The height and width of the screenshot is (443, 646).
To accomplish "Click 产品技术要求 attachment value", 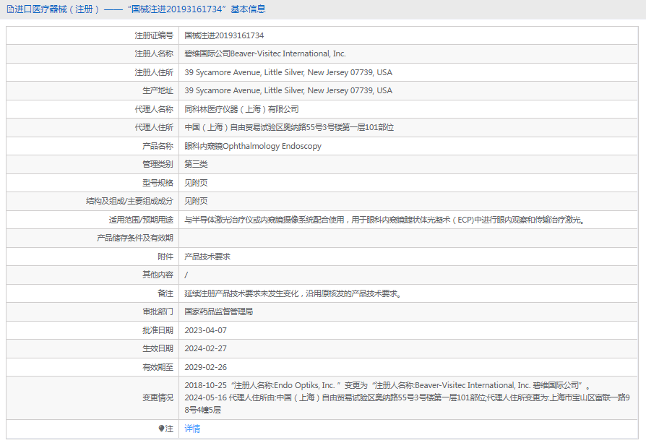I will (207, 257).
